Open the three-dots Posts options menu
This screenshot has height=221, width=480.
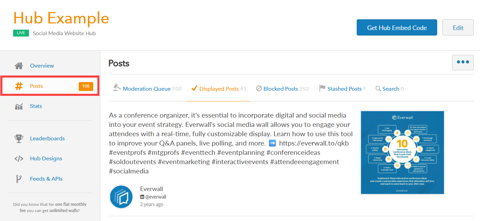(x=463, y=62)
